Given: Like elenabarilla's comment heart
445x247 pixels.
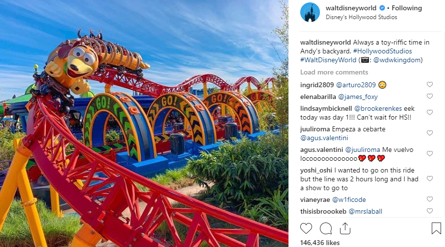Looking at the screenshot, I should pyautogui.click(x=430, y=97).
